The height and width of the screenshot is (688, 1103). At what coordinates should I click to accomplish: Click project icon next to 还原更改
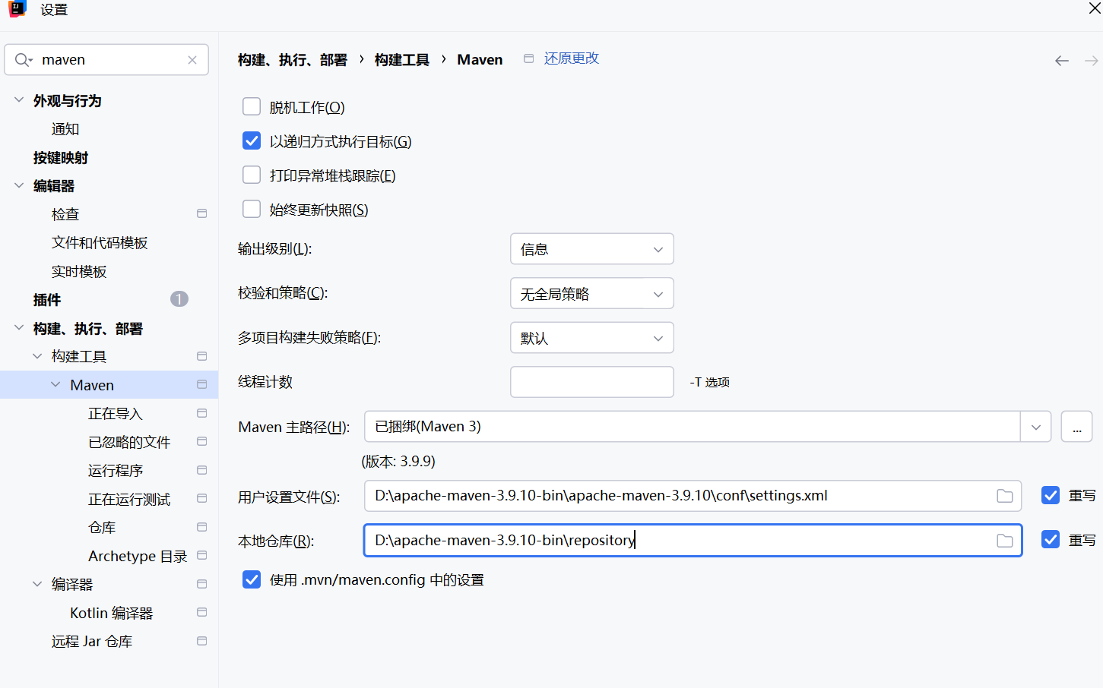pyautogui.click(x=528, y=58)
